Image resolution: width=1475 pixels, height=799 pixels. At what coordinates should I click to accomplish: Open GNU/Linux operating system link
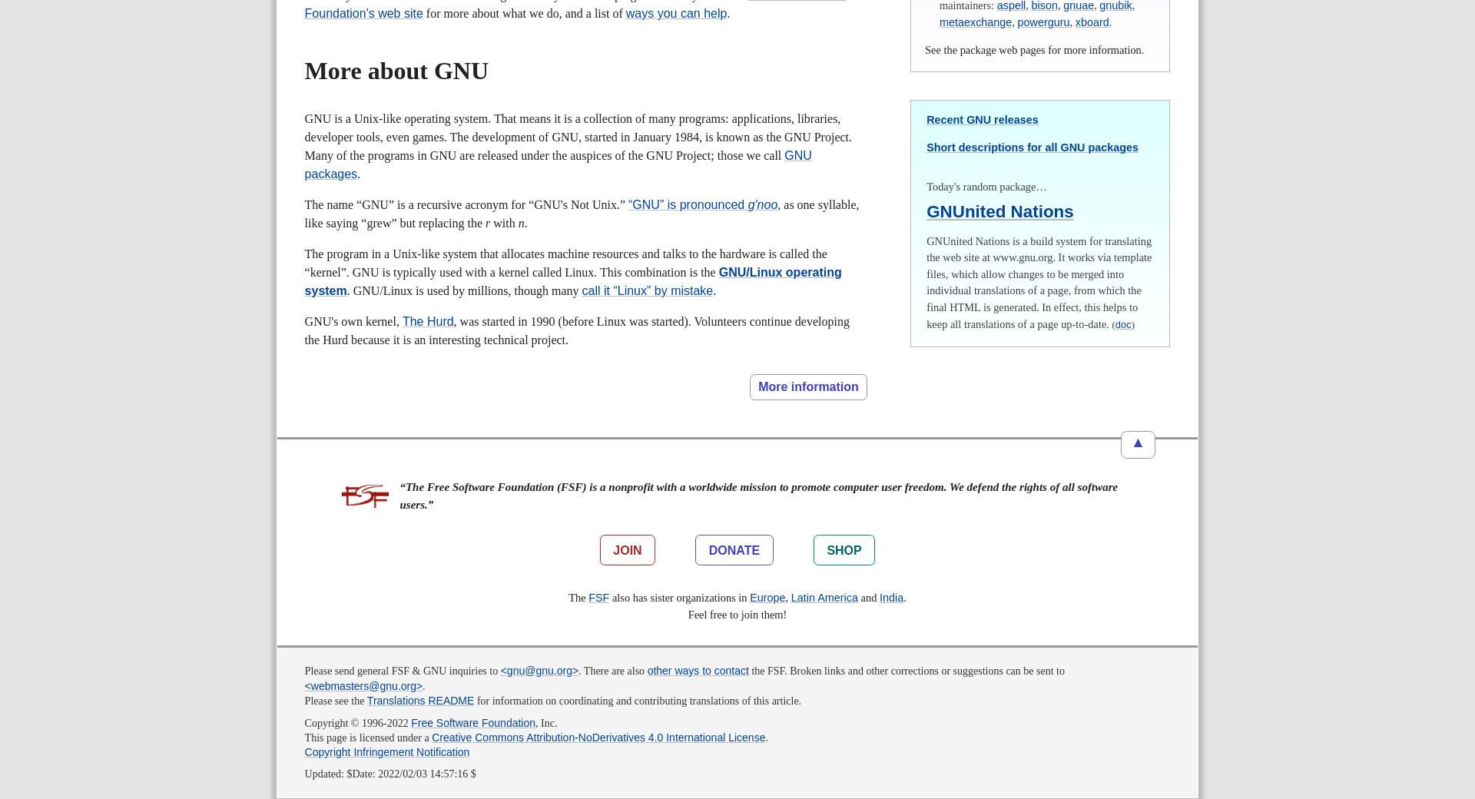tap(779, 273)
